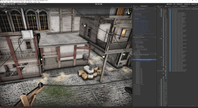
Task: Open the File menu
Action: (x=1, y=2)
